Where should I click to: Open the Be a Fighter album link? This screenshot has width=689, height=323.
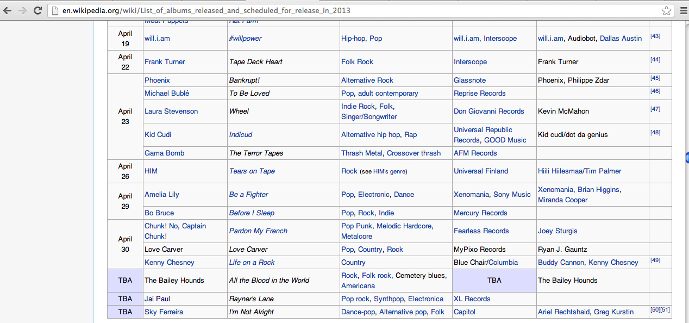(x=249, y=195)
